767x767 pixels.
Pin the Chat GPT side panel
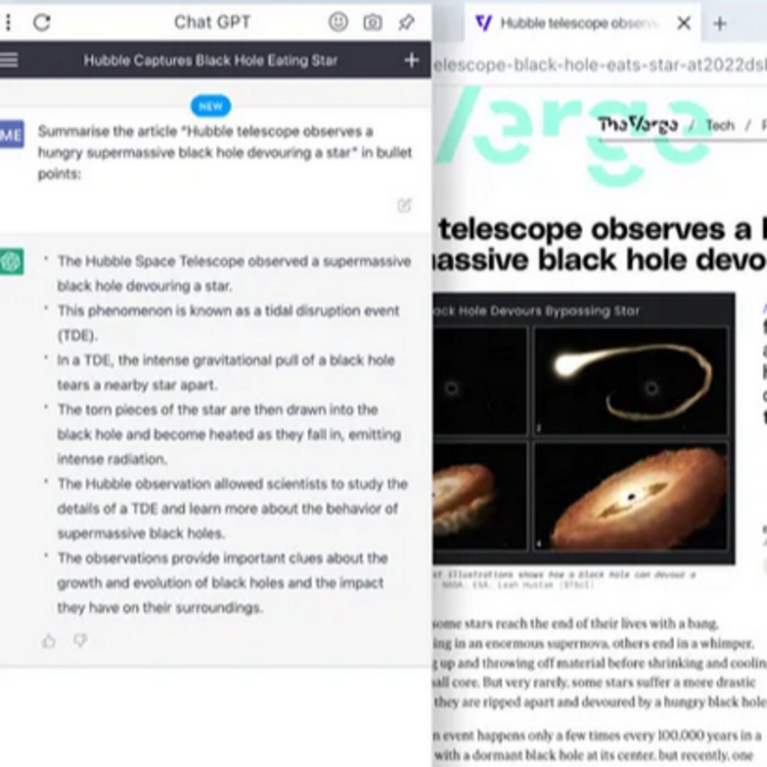(406, 22)
